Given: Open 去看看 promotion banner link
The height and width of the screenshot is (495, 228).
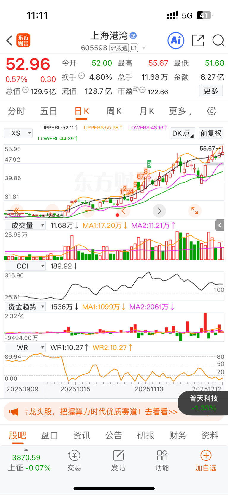Looking at the screenshot, I should tap(161, 412).
